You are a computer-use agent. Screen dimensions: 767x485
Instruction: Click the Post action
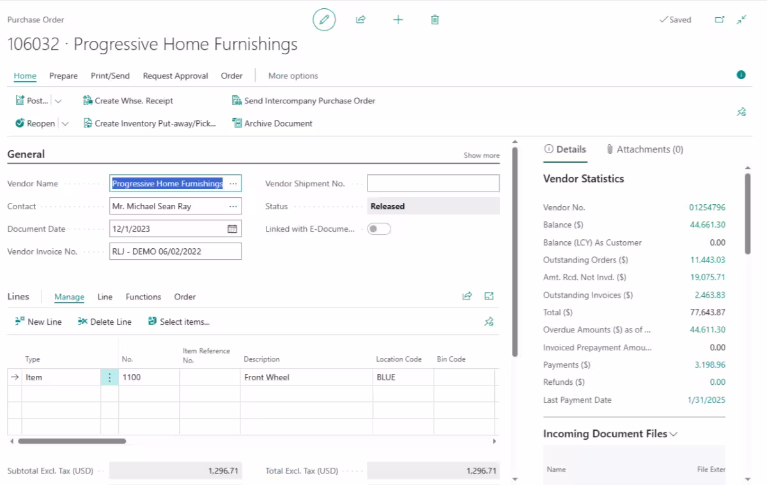(x=32, y=100)
